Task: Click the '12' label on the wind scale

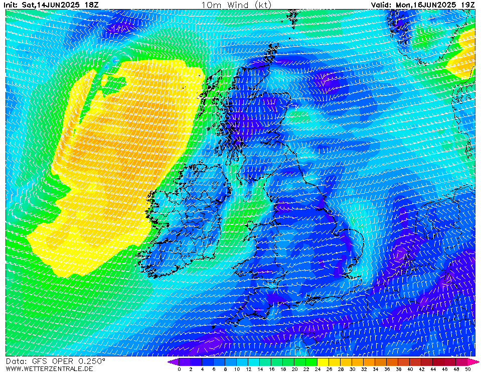Action: click(x=248, y=369)
